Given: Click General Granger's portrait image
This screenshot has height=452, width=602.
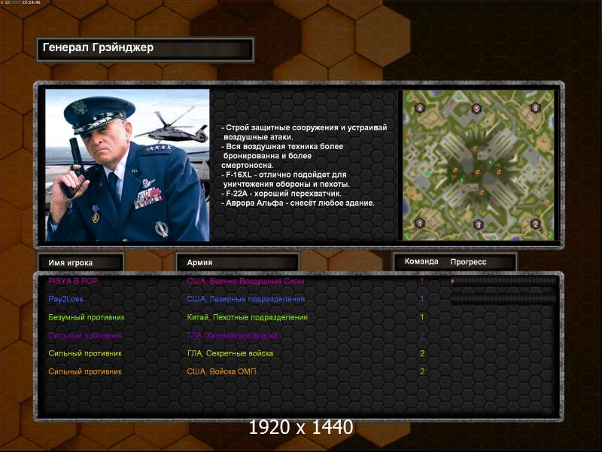Looking at the screenshot, I should [x=127, y=165].
